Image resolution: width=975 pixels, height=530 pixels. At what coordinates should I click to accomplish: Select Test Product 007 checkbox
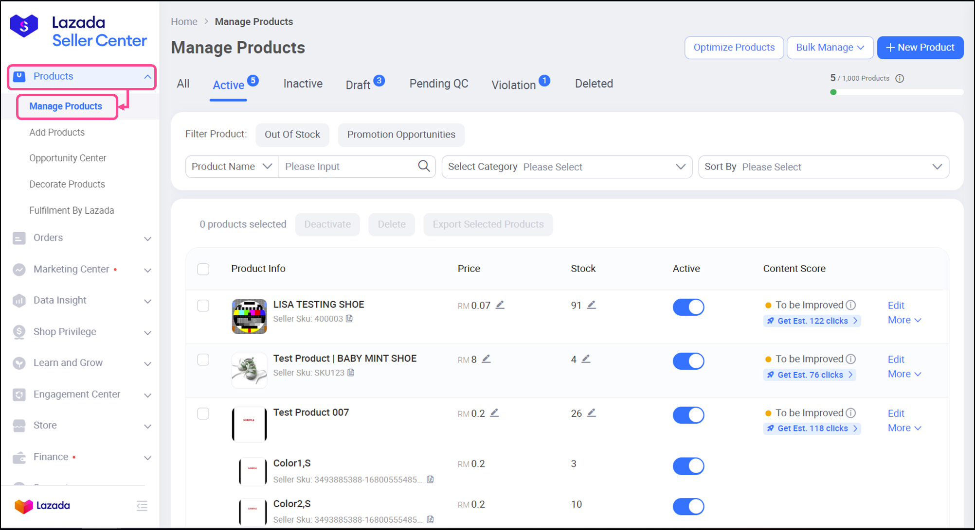203,413
